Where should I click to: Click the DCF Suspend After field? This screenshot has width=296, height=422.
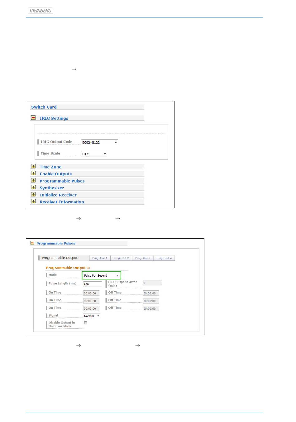152,283
